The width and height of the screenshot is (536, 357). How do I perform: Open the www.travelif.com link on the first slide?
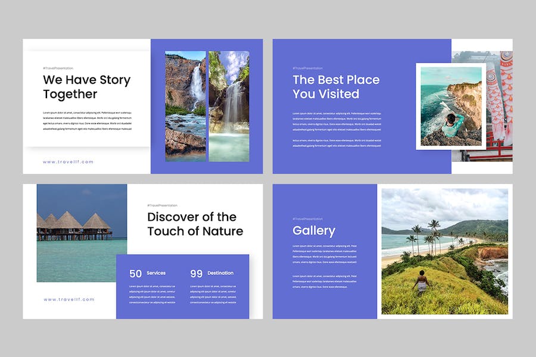coord(68,162)
